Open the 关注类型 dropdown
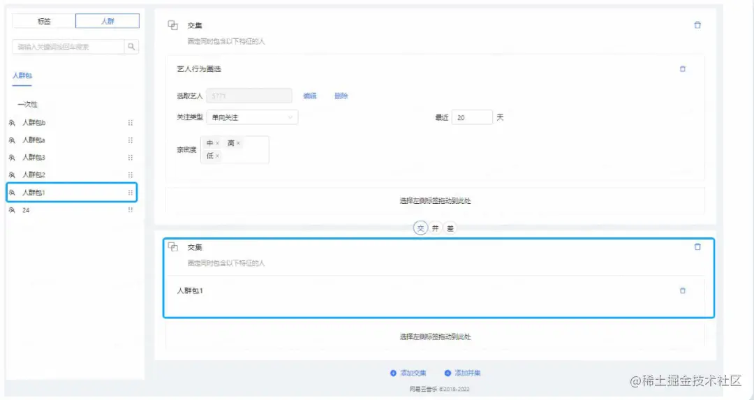754x400 pixels. 252,117
